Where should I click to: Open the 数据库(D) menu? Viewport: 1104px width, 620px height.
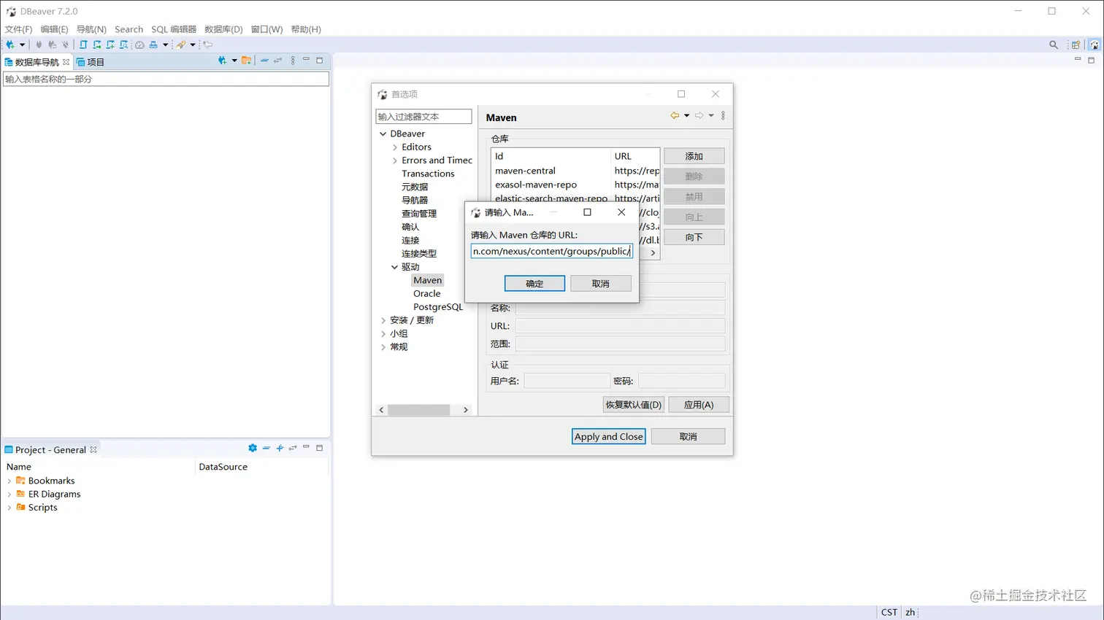coord(223,29)
